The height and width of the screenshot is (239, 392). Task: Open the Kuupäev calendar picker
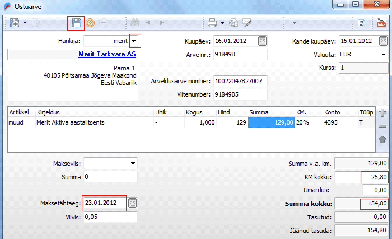[263, 41]
